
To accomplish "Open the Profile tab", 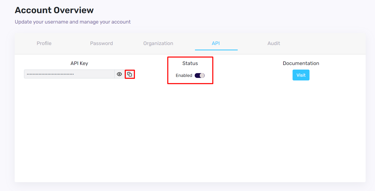I will [x=44, y=43].
